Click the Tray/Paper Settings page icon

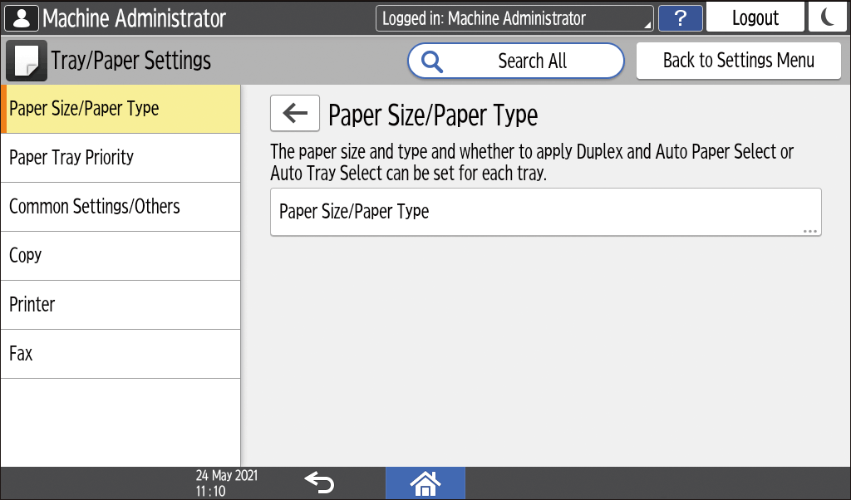pos(27,61)
